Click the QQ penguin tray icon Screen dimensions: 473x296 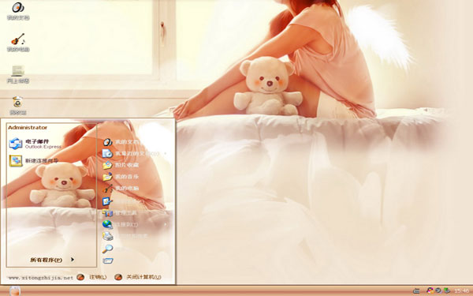click(430, 290)
